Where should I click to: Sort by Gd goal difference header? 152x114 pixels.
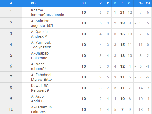click(148, 3)
